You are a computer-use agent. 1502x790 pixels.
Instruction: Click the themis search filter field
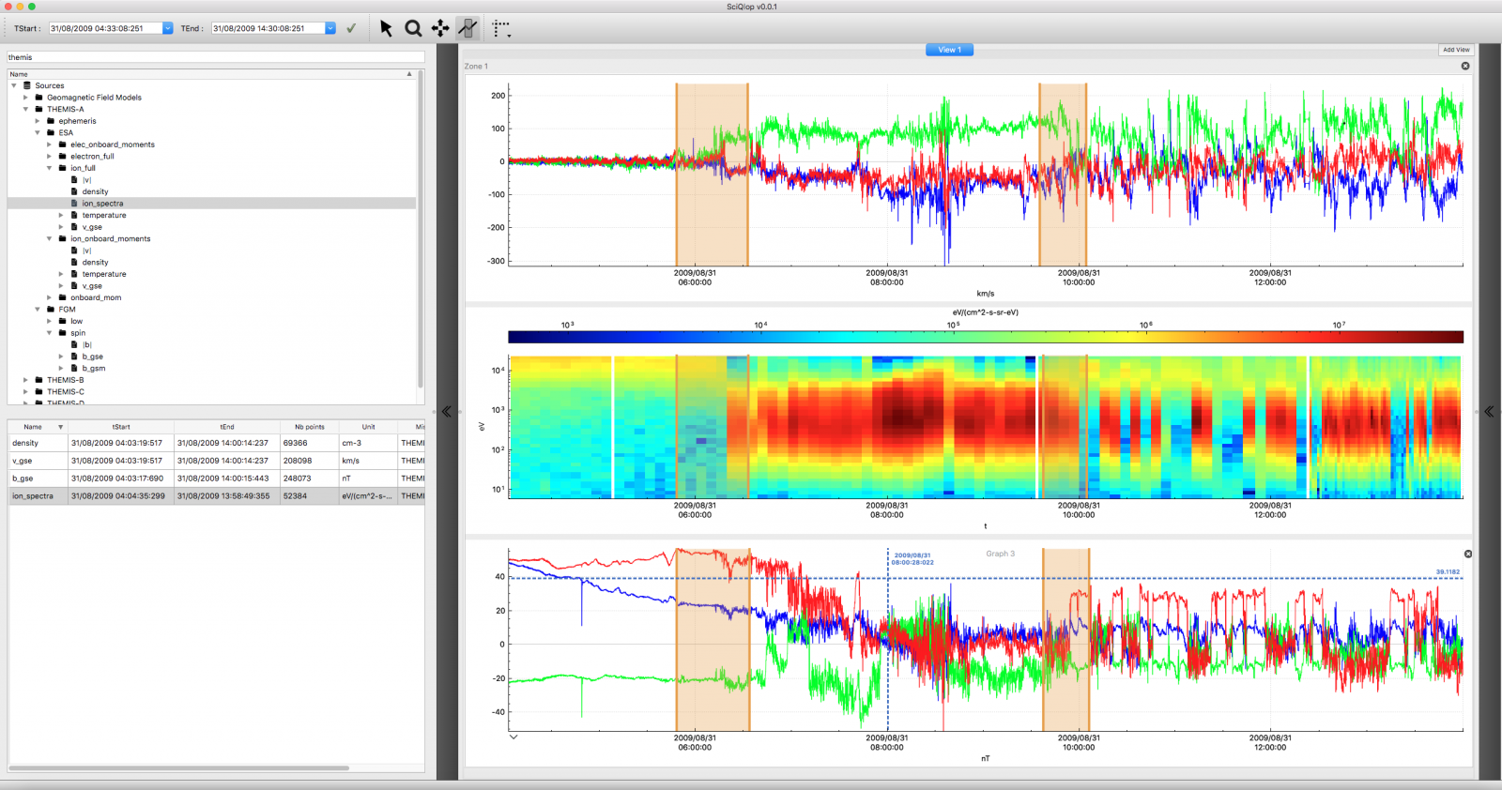215,57
